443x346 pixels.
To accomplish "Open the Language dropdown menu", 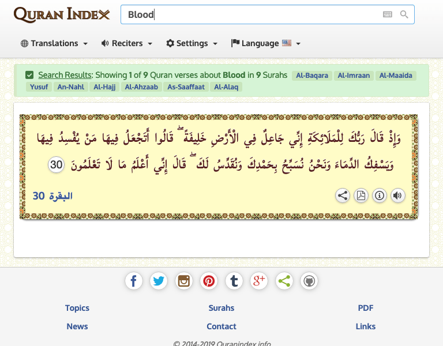I will pyautogui.click(x=265, y=43).
